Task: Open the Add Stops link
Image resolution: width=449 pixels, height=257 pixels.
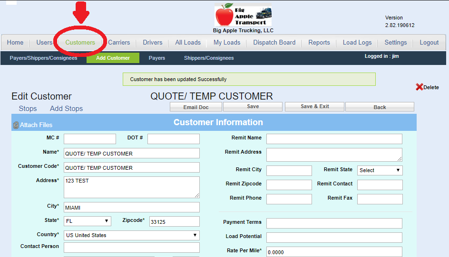Action: point(67,109)
